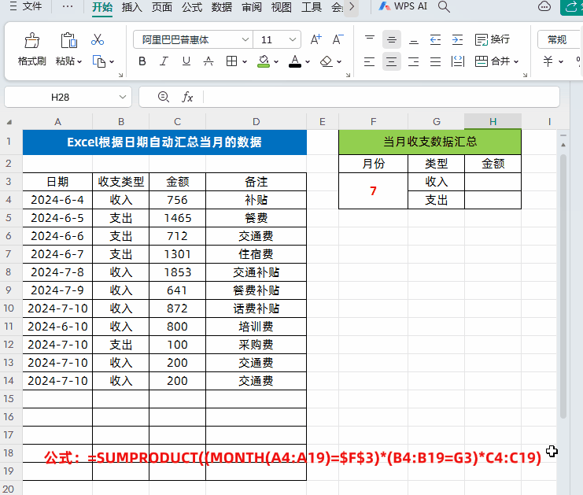Viewport: 583px width, 495px height.
Task: Toggle Italic formatting
Action: coord(164,61)
